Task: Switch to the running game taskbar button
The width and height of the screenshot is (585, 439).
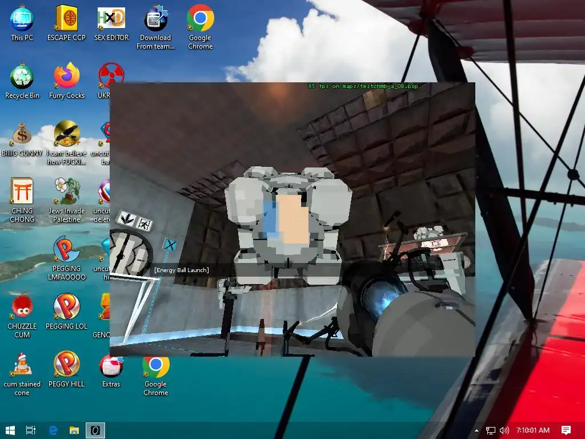Action: point(95,430)
